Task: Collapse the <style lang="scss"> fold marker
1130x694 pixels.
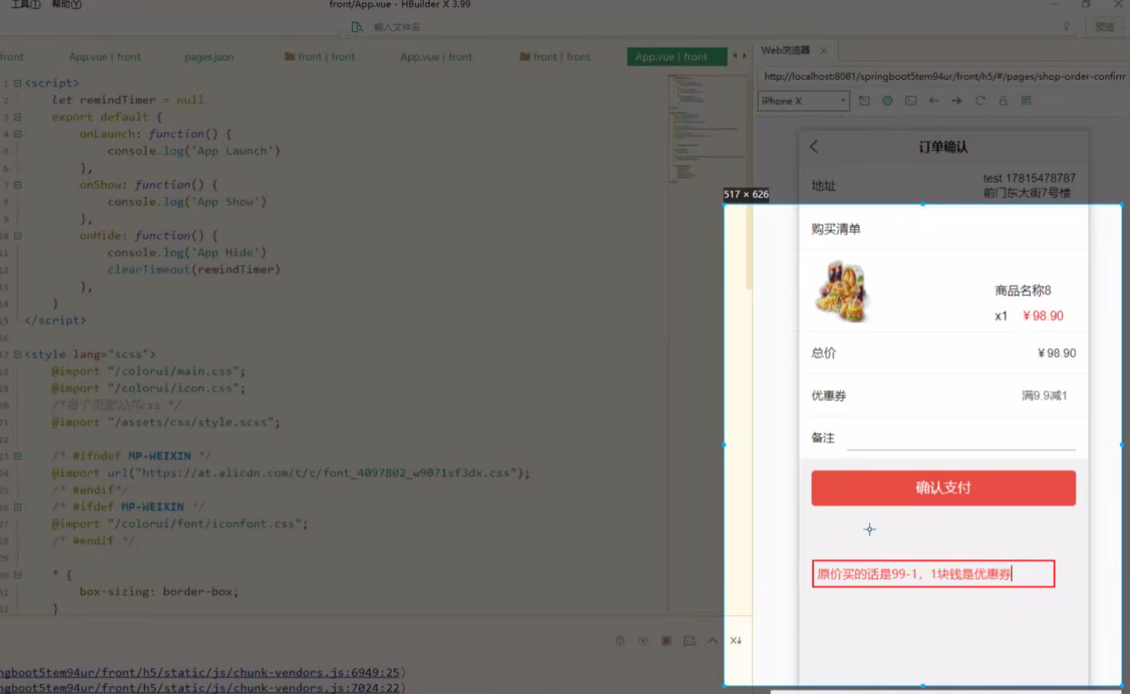Action: pos(17,355)
